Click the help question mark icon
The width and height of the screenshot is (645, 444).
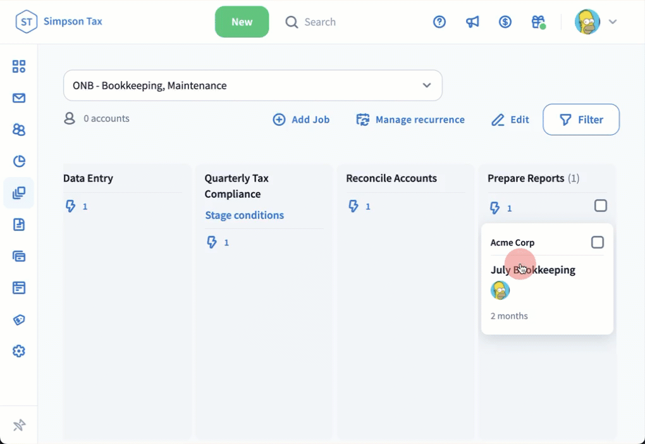coord(439,22)
